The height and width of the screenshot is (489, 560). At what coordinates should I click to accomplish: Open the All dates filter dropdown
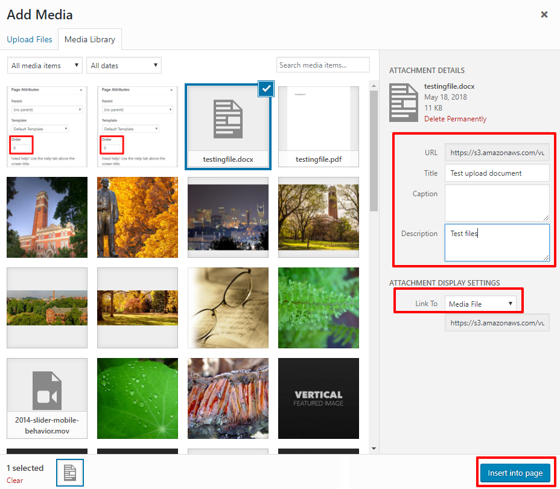[124, 65]
